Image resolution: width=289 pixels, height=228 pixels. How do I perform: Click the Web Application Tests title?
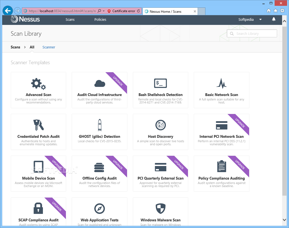tap(100, 220)
